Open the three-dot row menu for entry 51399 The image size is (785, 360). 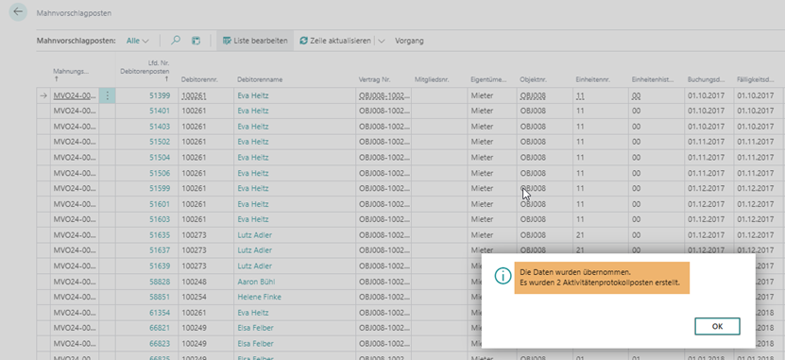click(x=107, y=95)
